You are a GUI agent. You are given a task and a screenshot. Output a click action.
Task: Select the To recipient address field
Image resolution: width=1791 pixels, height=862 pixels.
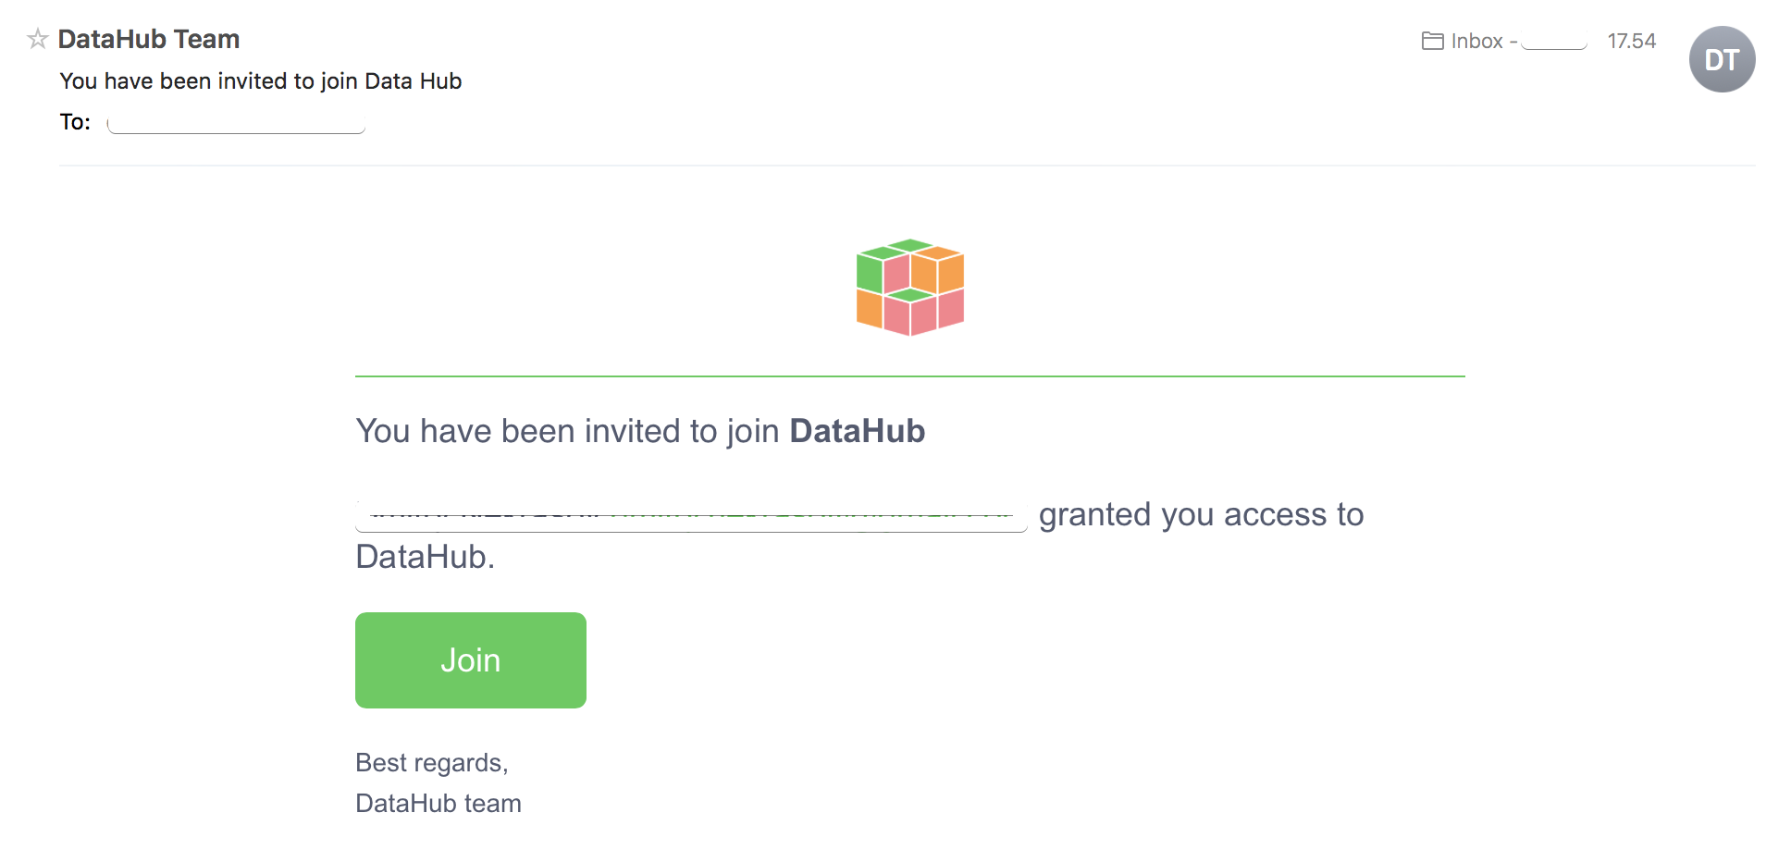click(236, 123)
